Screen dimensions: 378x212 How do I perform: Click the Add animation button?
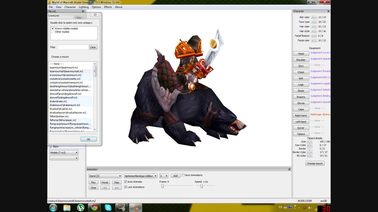[x=175, y=176]
